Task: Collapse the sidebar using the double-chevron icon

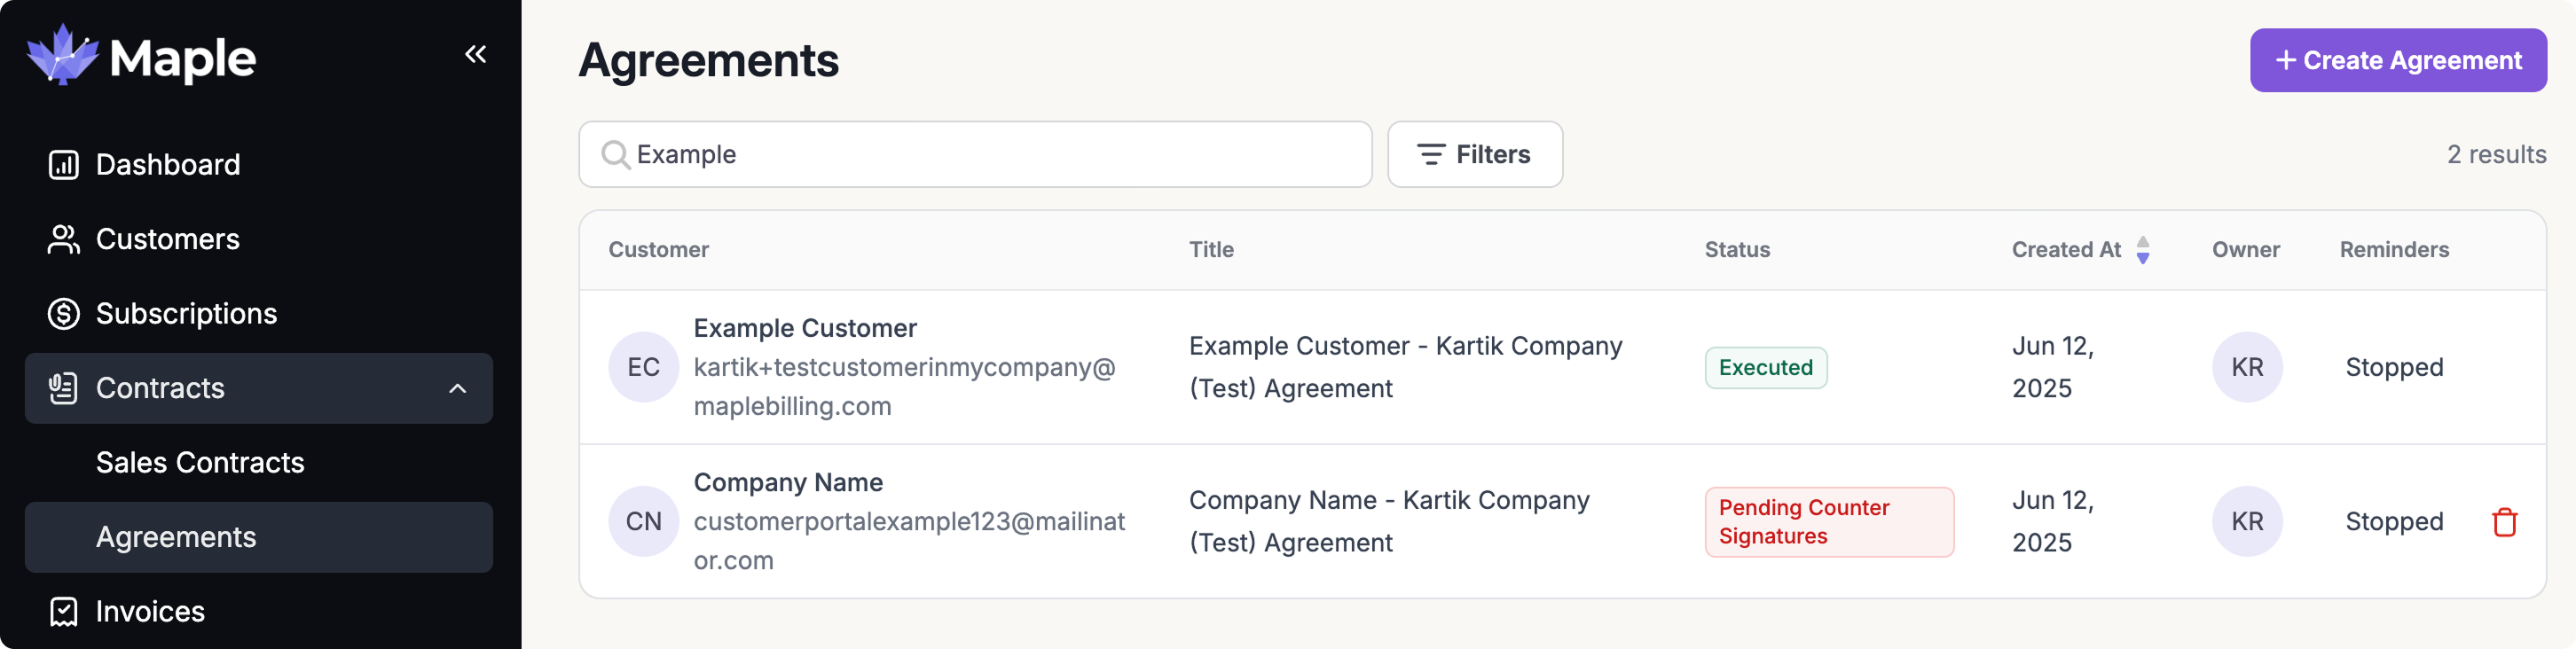Action: 475,54
